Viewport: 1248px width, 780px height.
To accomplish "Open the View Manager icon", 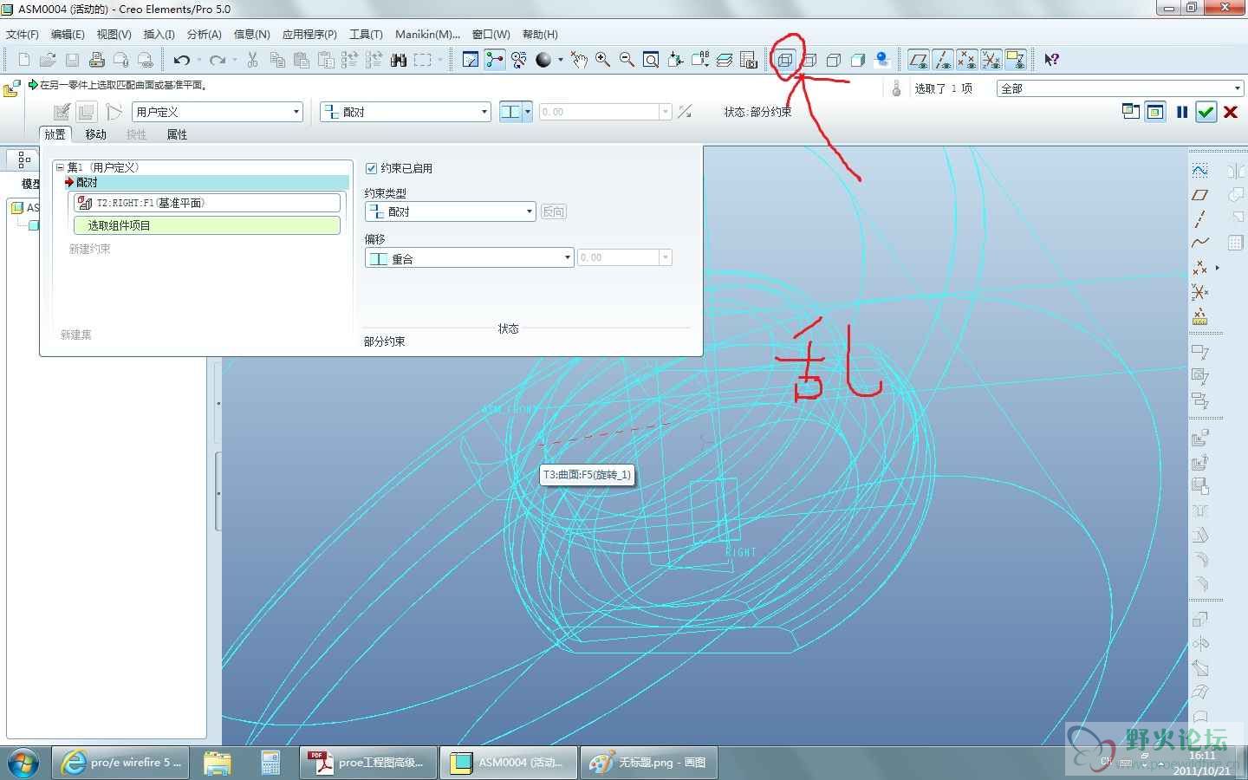I will [x=749, y=60].
